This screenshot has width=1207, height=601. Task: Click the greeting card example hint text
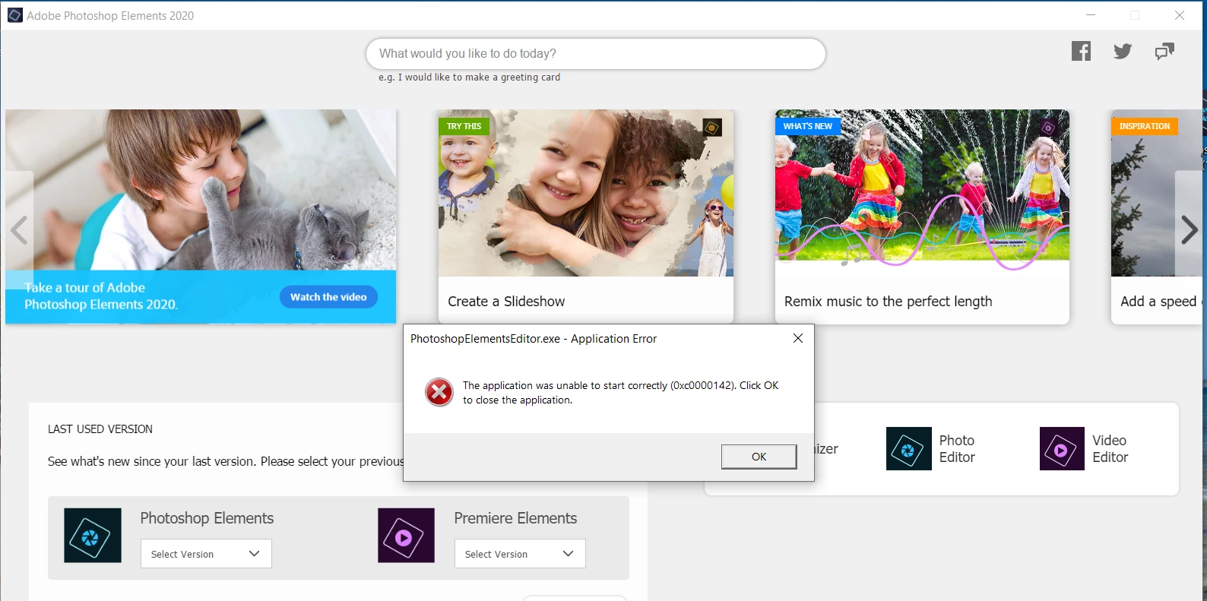(x=470, y=77)
